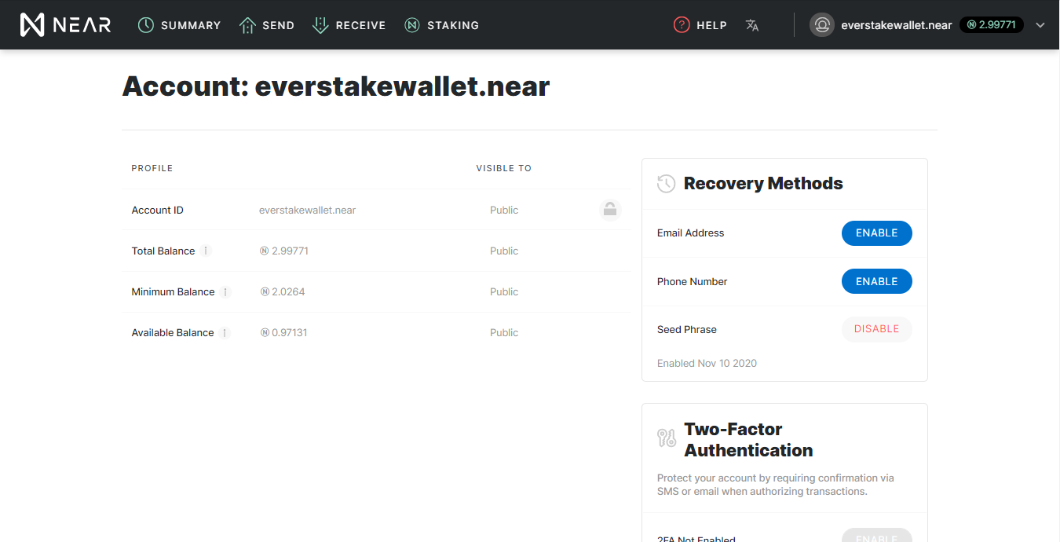Click the user avatar icon
Screen dimensions: 1060x542
822,25
